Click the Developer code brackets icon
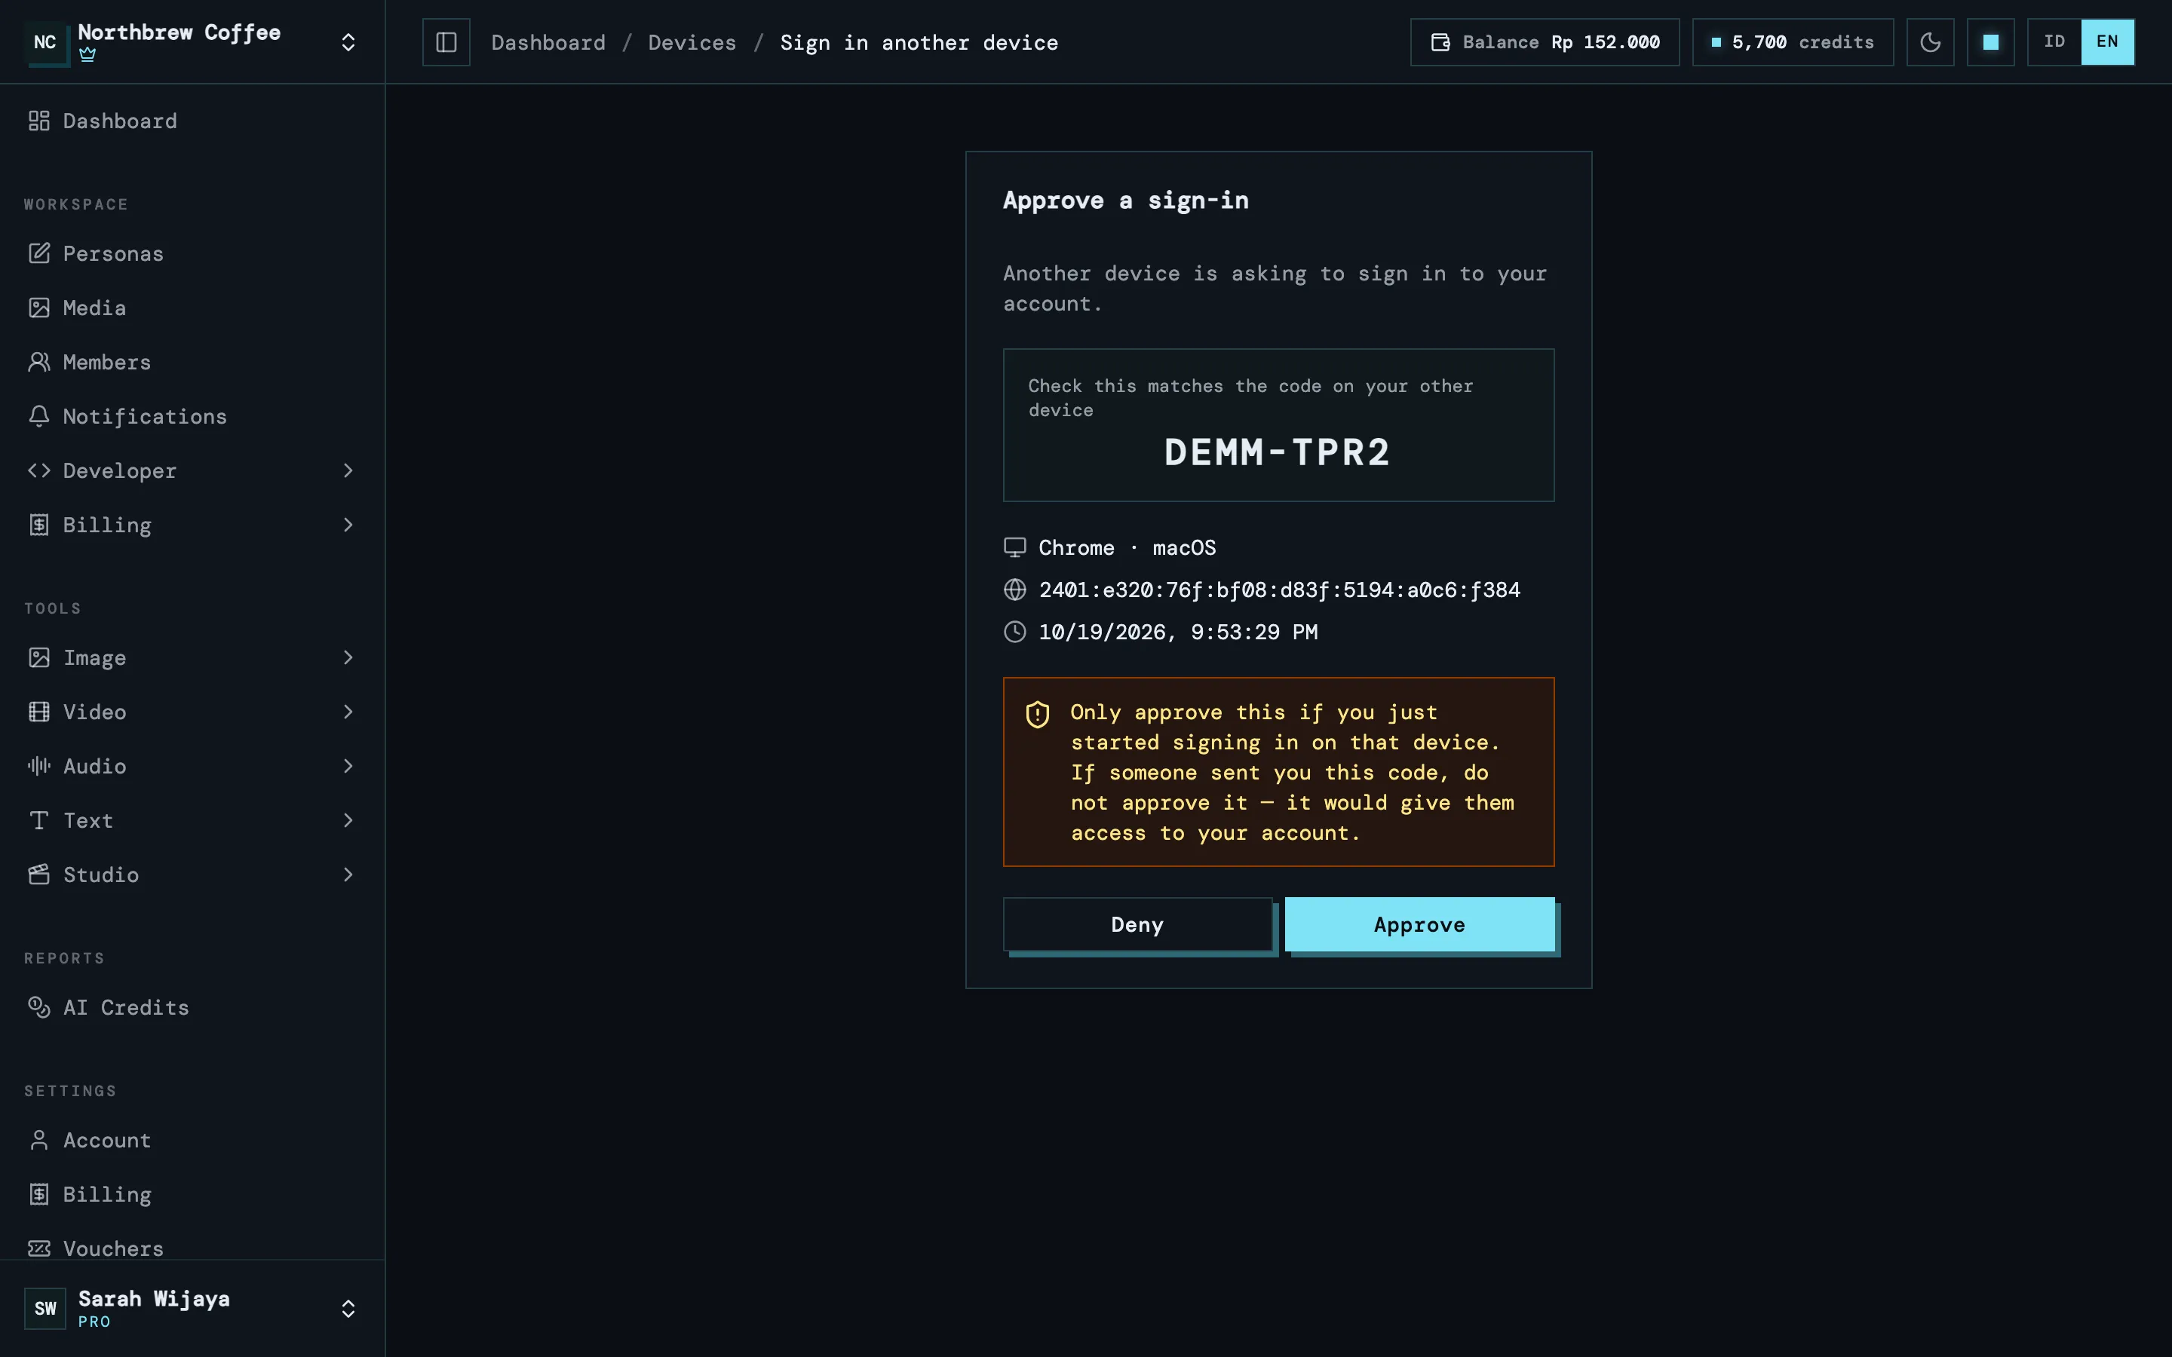Screen dimensions: 2172x1357 [38, 470]
